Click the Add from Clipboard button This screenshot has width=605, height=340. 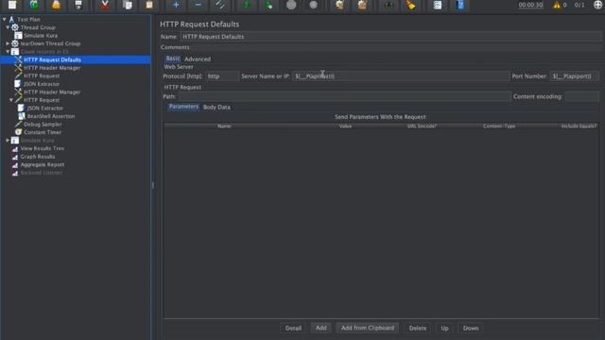point(368,328)
